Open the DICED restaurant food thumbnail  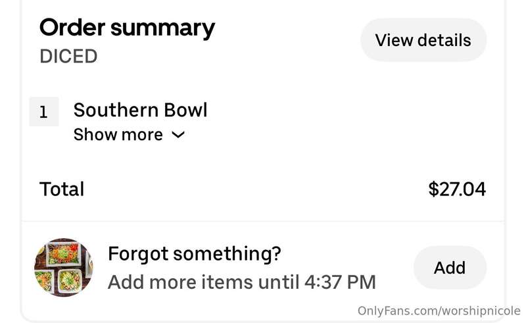click(64, 268)
